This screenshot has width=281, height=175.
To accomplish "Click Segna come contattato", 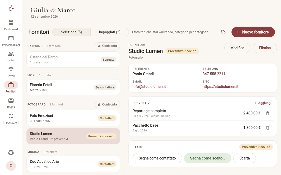I will pyautogui.click(x=157, y=158).
